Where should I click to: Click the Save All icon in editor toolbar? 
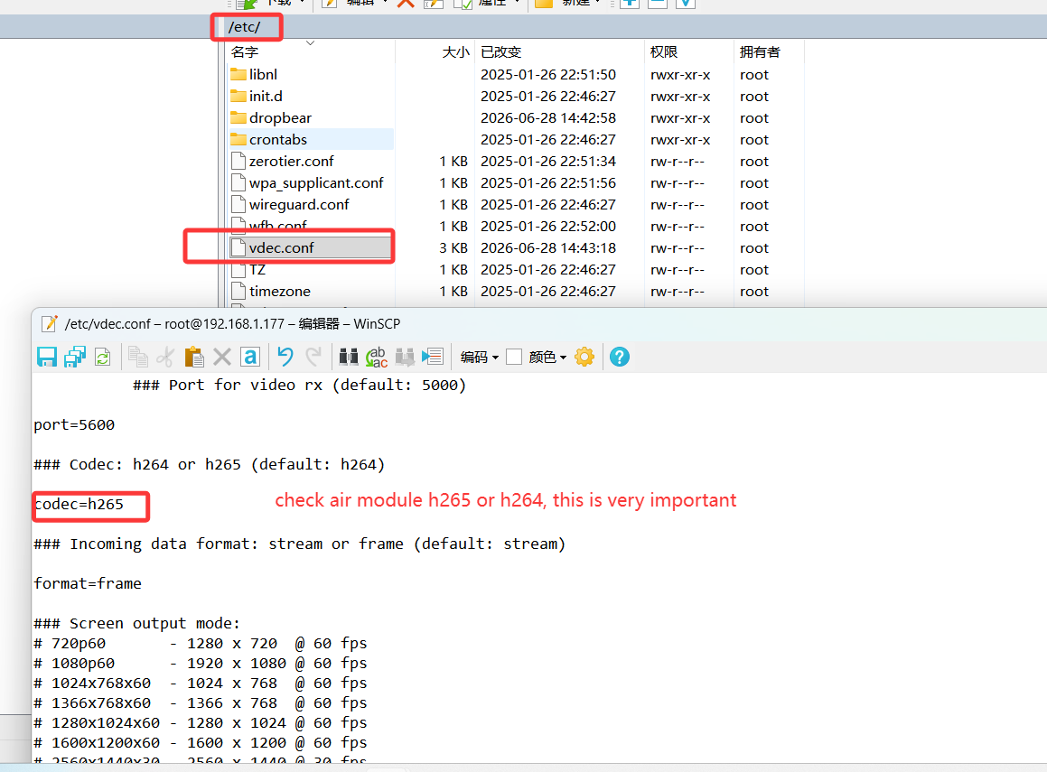pos(75,357)
